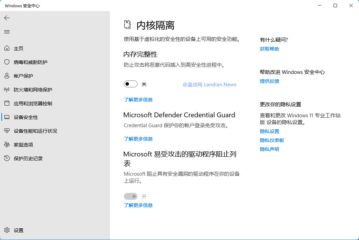Click the 易受攻击的驱动程序阻止列表 toggle

tap(130, 196)
